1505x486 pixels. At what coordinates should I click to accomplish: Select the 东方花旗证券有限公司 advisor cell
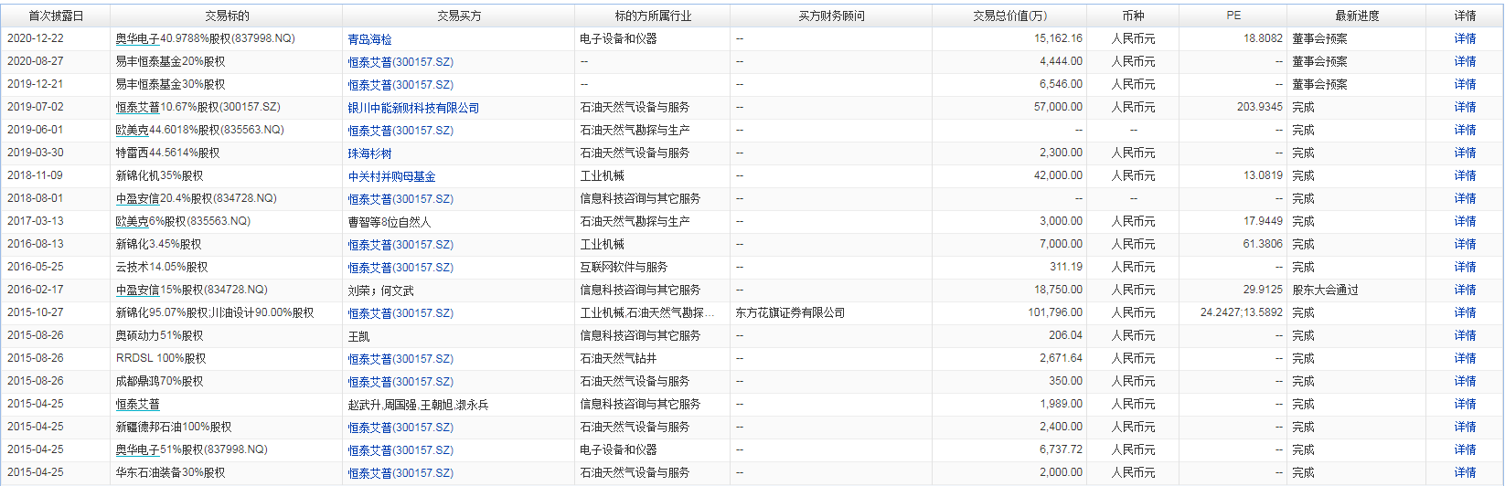click(790, 312)
